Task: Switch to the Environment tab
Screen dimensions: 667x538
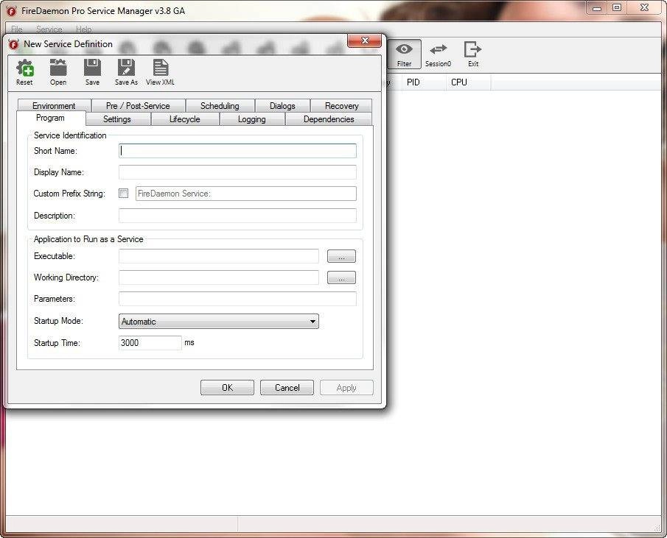Action: click(54, 105)
